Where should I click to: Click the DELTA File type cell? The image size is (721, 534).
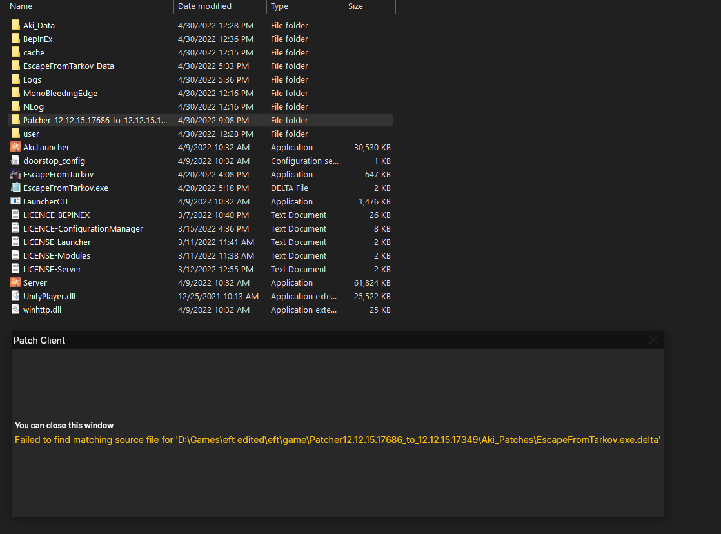tap(289, 188)
